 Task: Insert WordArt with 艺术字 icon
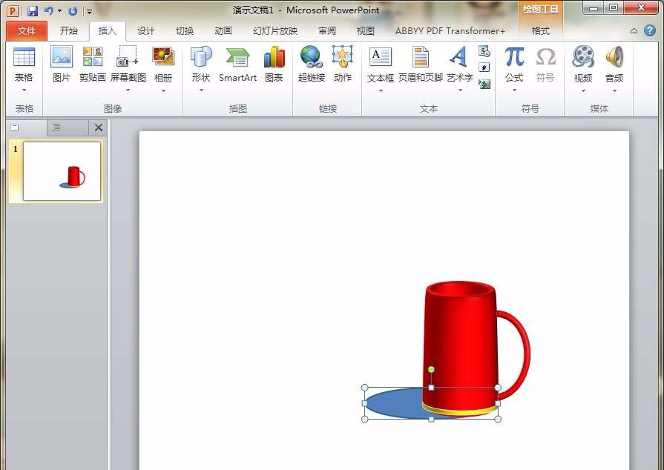coord(459,57)
